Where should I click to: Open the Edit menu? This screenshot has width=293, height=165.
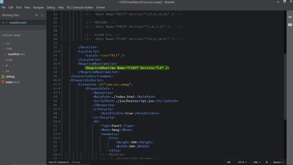[x=11, y=7]
